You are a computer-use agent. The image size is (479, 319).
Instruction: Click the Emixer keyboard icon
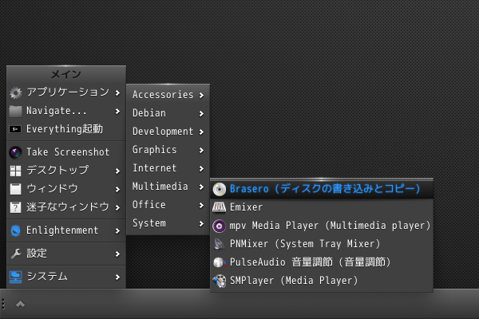pyautogui.click(x=219, y=207)
